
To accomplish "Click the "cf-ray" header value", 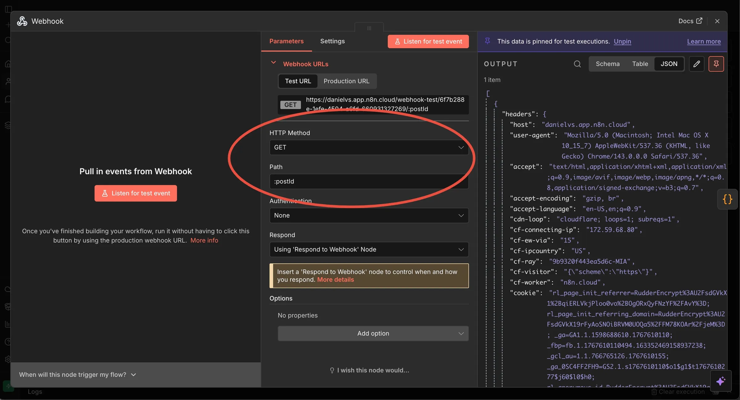I will pos(590,261).
